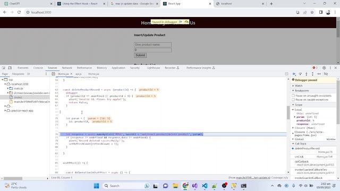Viewport: 340px width, 191px height.
Task: Expand the static/js folder
Action: [x=8, y=89]
